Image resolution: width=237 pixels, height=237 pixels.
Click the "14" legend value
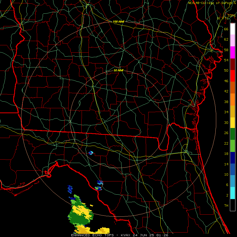point(226,164)
